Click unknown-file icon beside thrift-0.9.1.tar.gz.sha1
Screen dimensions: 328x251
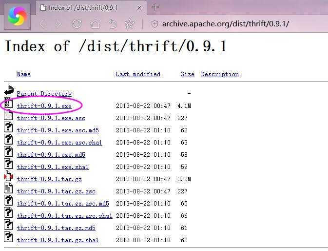(8, 237)
